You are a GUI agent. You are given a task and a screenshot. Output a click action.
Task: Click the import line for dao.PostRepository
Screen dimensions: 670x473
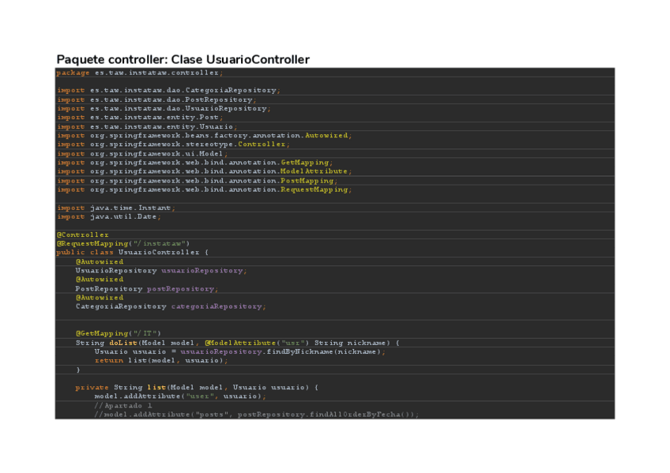tap(156, 99)
